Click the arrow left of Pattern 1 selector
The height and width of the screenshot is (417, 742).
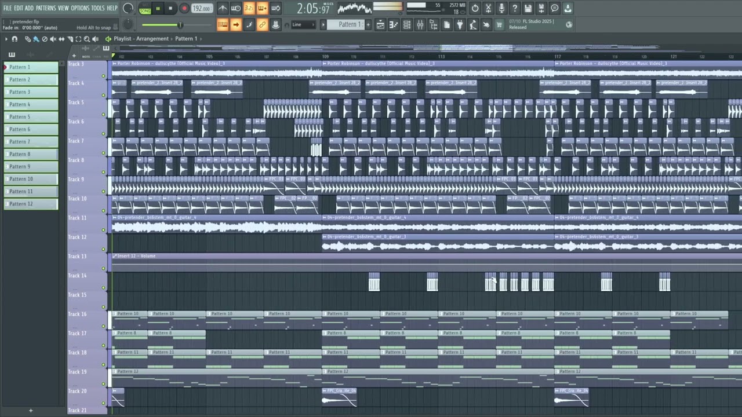click(323, 24)
